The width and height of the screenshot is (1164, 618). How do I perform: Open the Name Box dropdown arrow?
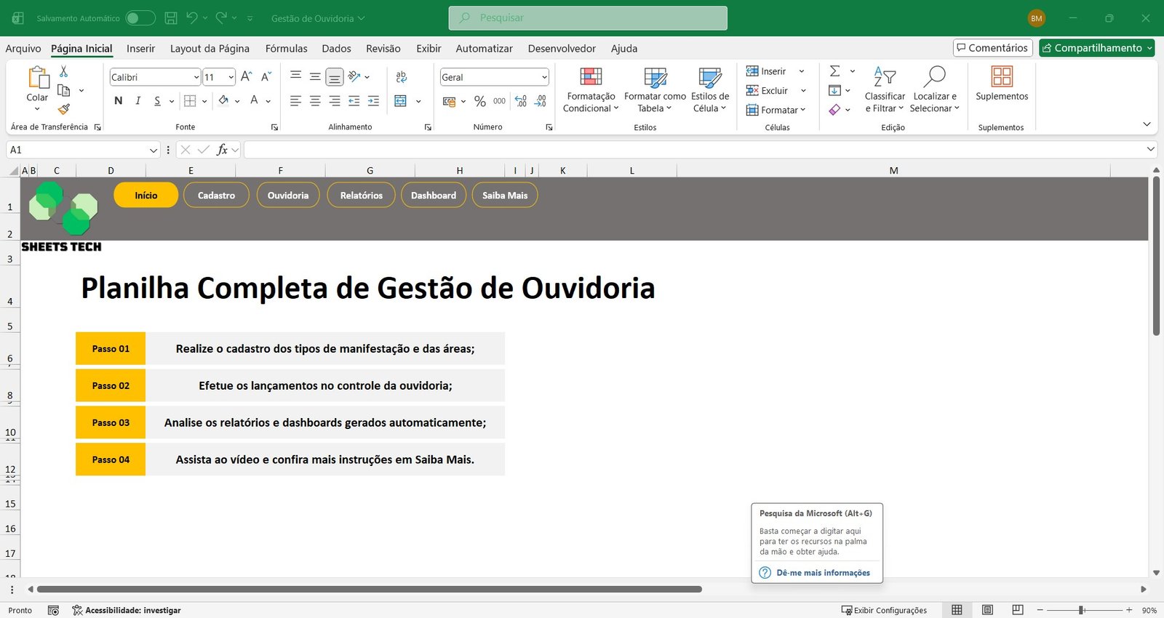click(x=153, y=150)
